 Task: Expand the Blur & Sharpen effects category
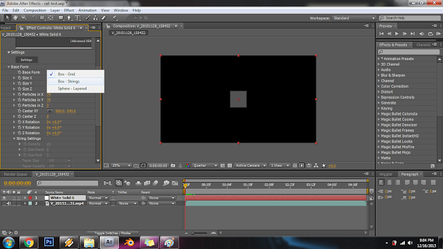379,75
